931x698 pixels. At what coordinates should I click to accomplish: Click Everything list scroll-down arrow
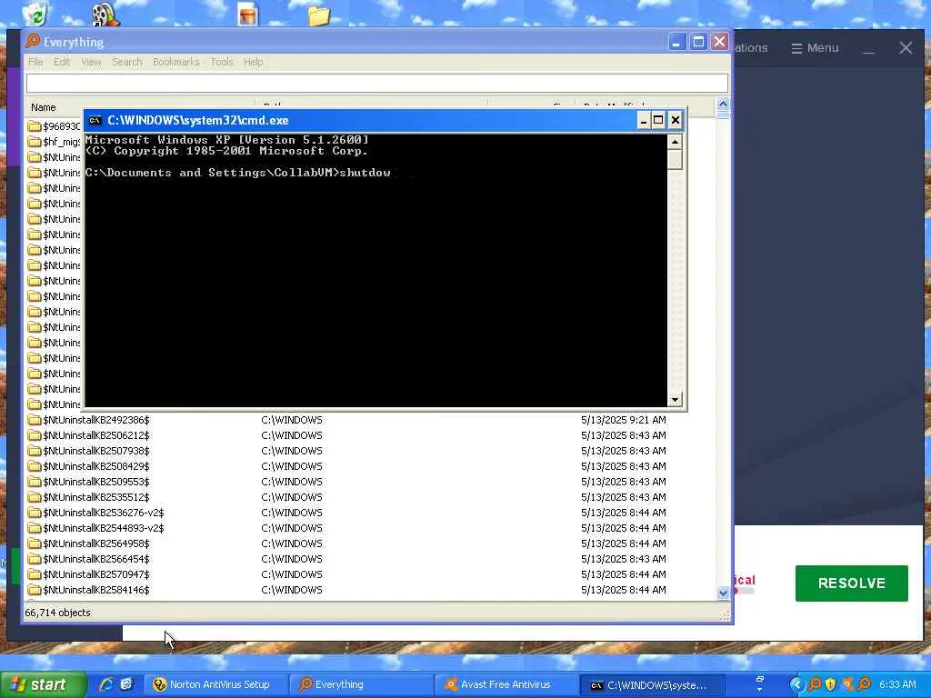[x=723, y=593]
